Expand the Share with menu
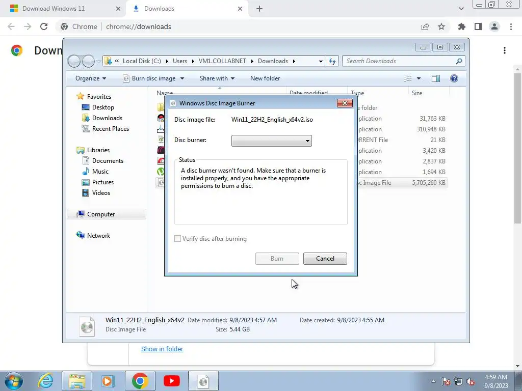Image resolution: width=522 pixels, height=391 pixels. click(x=217, y=78)
